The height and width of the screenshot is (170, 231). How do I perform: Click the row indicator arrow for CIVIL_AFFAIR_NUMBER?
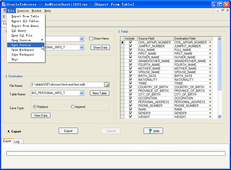[122, 42]
